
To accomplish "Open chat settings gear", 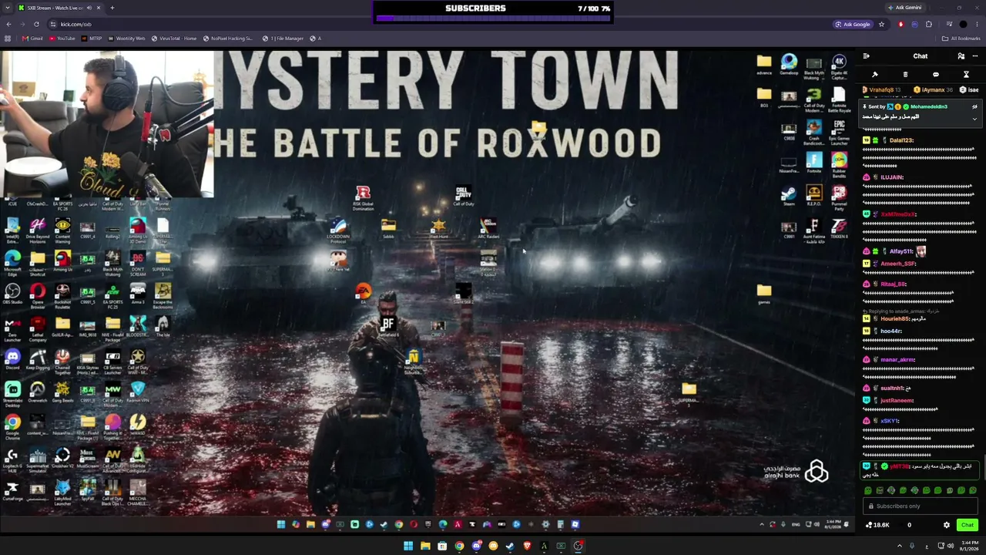I will [x=947, y=525].
